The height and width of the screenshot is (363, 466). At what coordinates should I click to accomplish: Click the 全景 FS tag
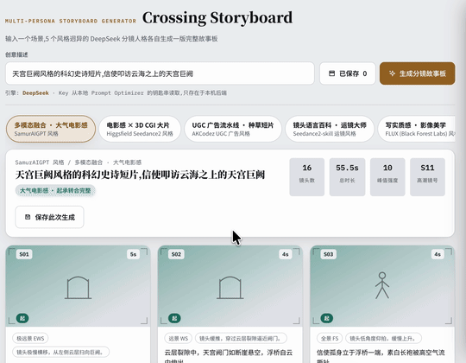(x=330, y=338)
